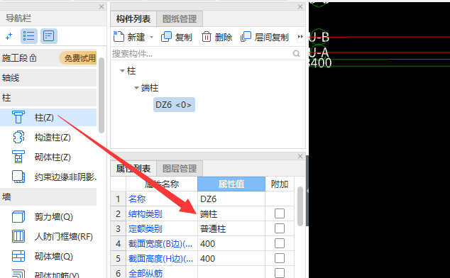Viewport: 450px width, 278px height.
Task: Check the 附加 box for 结构类别
Action: tap(280, 213)
